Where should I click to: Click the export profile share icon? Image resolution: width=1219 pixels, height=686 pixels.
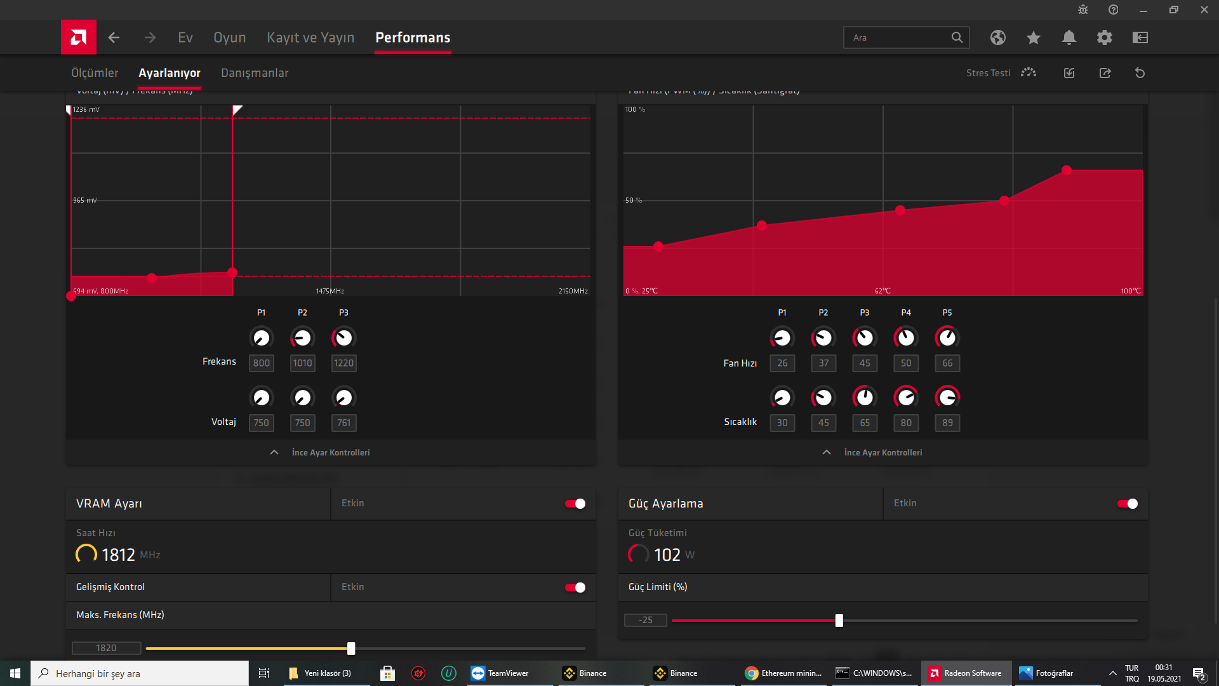(1105, 73)
